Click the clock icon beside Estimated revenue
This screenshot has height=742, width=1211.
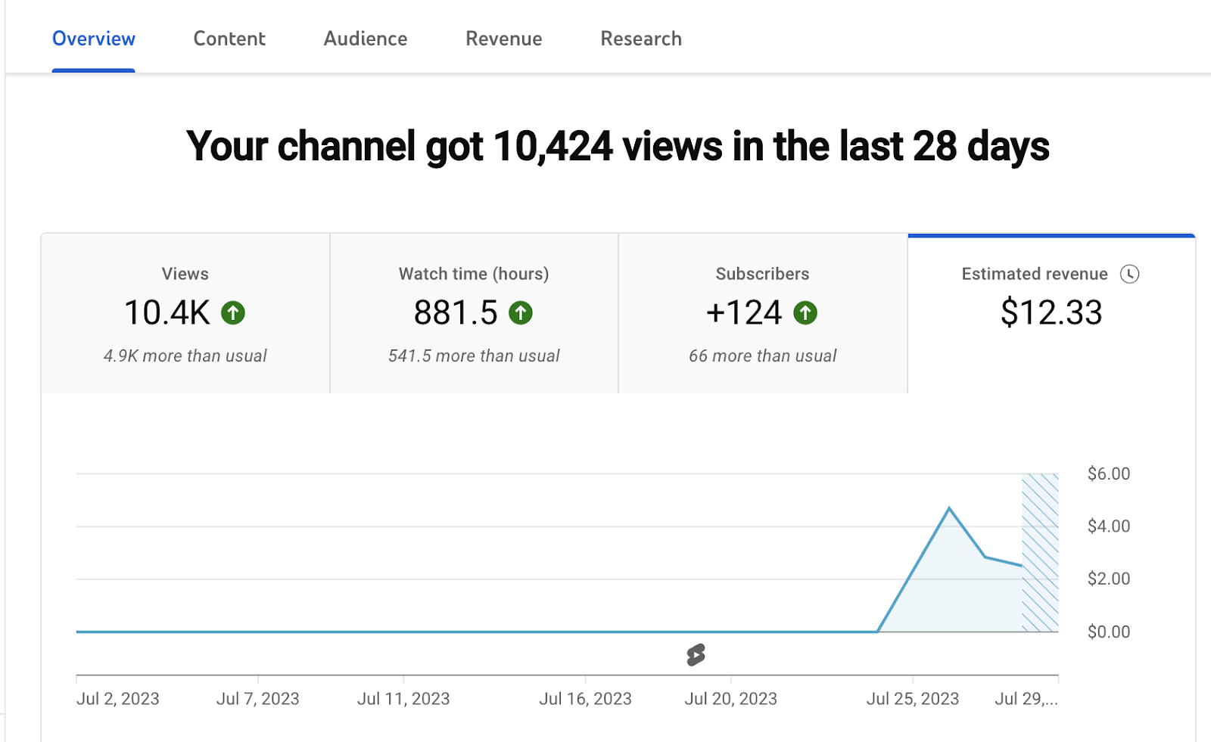pyautogui.click(x=1129, y=274)
